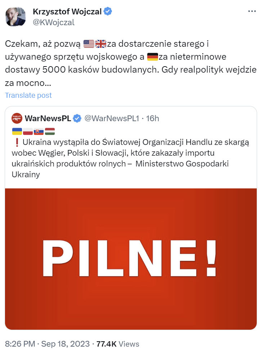Open the red PILNE! image
This screenshot has width=265, height=352.
[x=131, y=259]
